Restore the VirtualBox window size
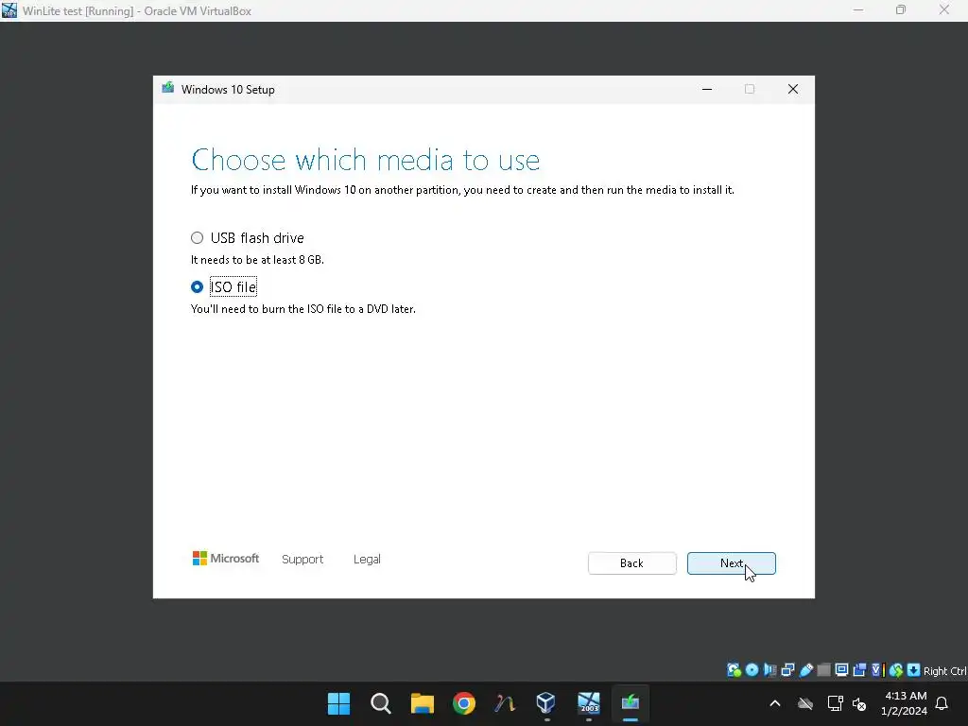Viewport: 968px width, 726px height. [901, 9]
